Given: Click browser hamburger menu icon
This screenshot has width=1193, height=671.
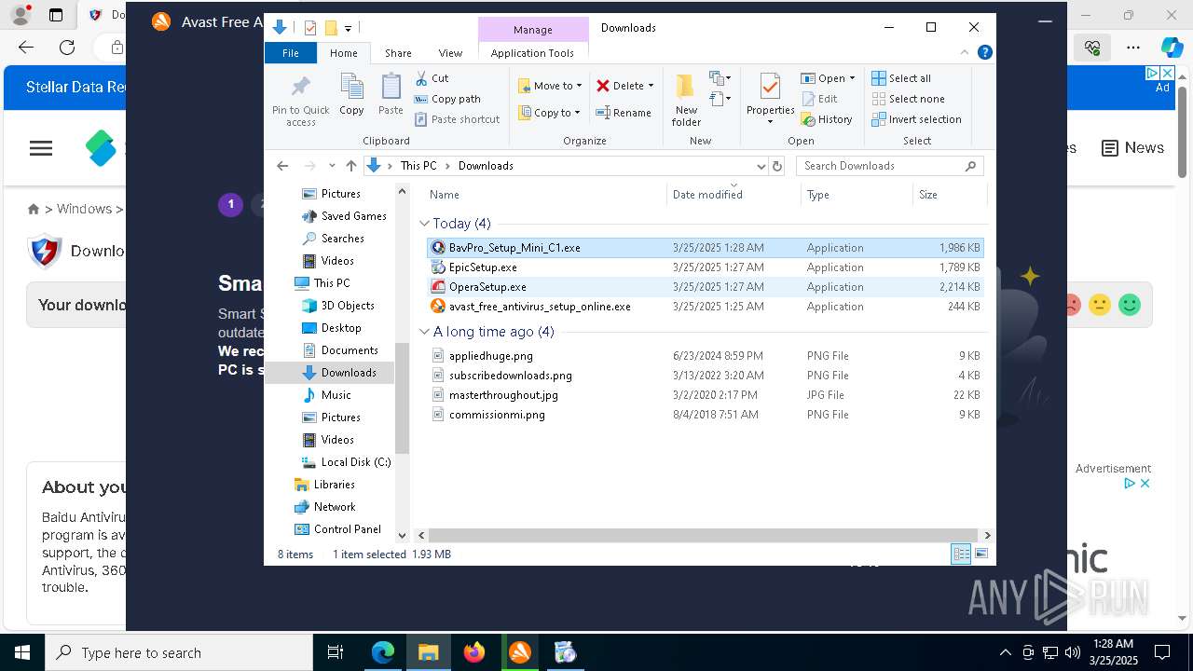Looking at the screenshot, I should tap(41, 148).
